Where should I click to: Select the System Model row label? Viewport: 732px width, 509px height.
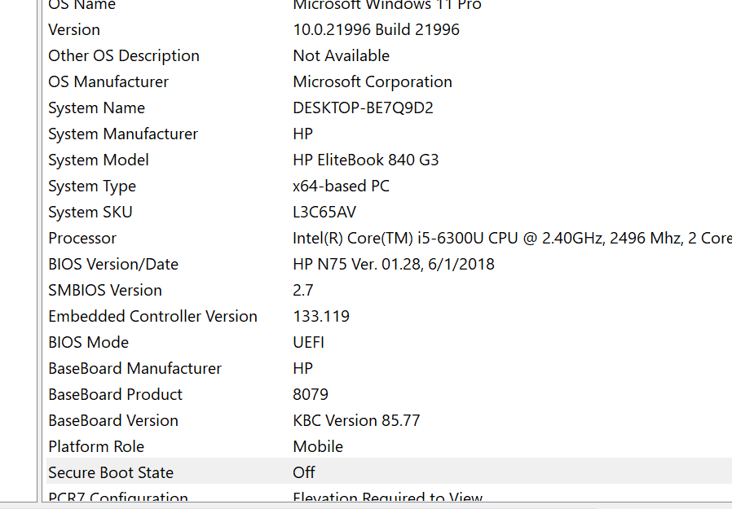click(x=99, y=160)
